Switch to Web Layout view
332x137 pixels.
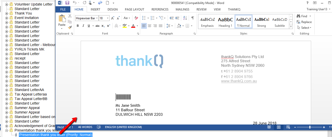(x=288, y=127)
